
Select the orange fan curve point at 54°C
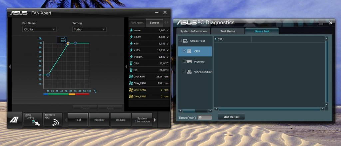[68, 43]
